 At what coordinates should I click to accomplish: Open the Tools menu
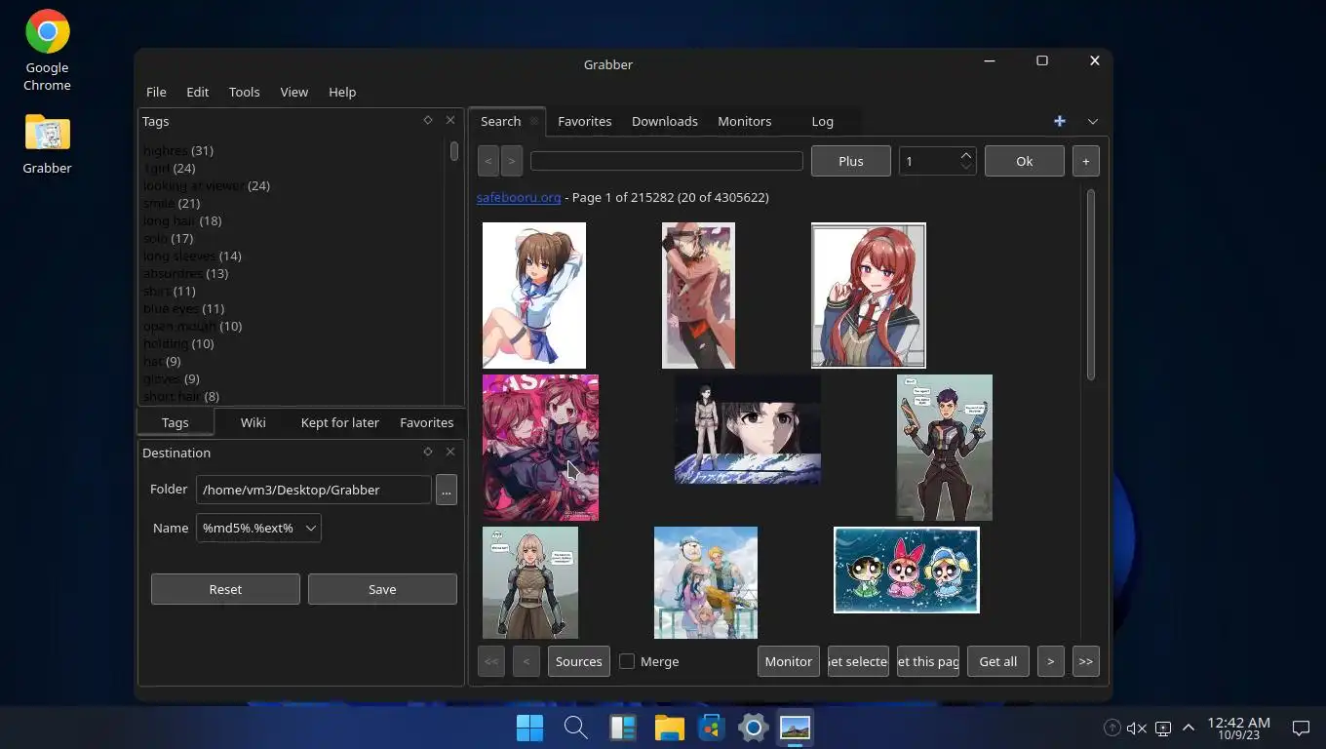pos(244,92)
